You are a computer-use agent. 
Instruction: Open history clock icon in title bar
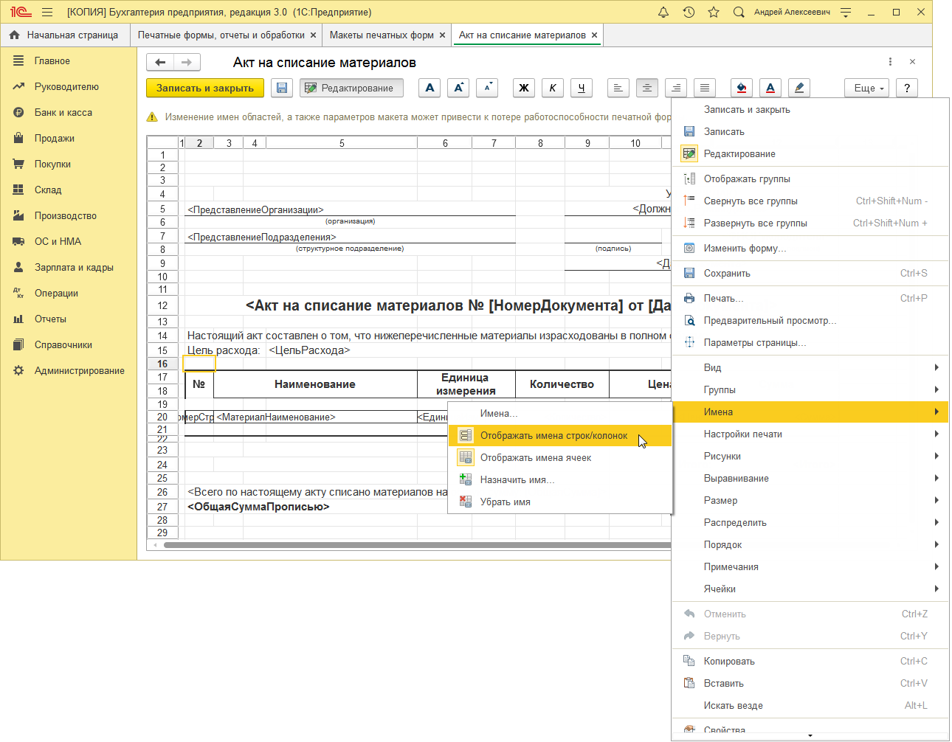click(x=689, y=12)
